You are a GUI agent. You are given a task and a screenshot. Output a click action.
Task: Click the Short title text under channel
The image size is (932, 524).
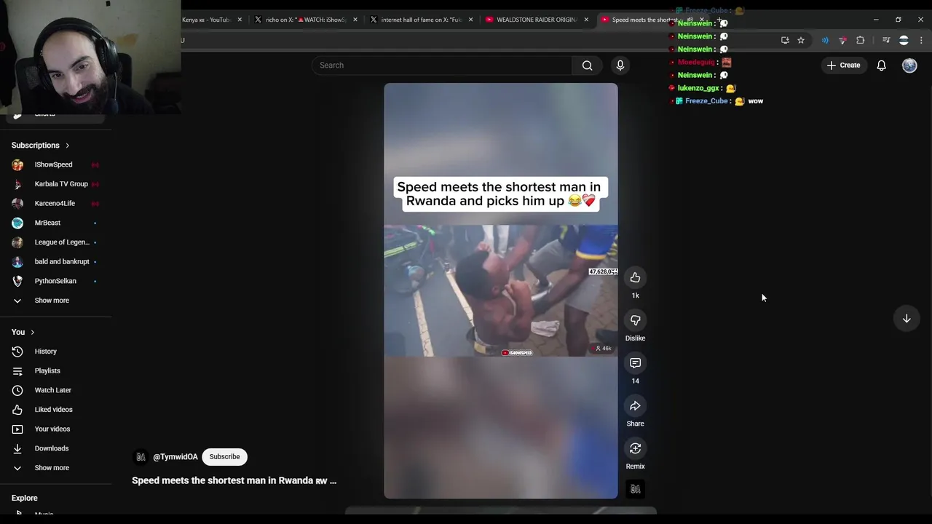coord(234,481)
